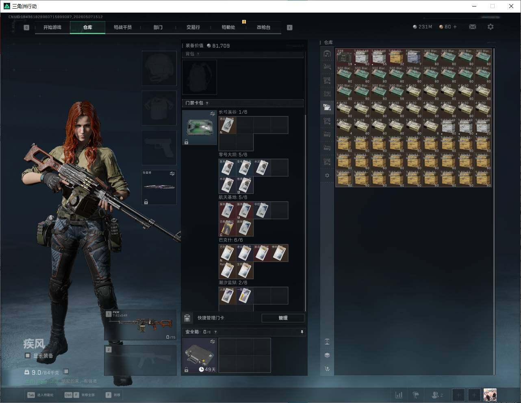Open the settings gear in the top bar
The width and height of the screenshot is (521, 403).
(491, 27)
